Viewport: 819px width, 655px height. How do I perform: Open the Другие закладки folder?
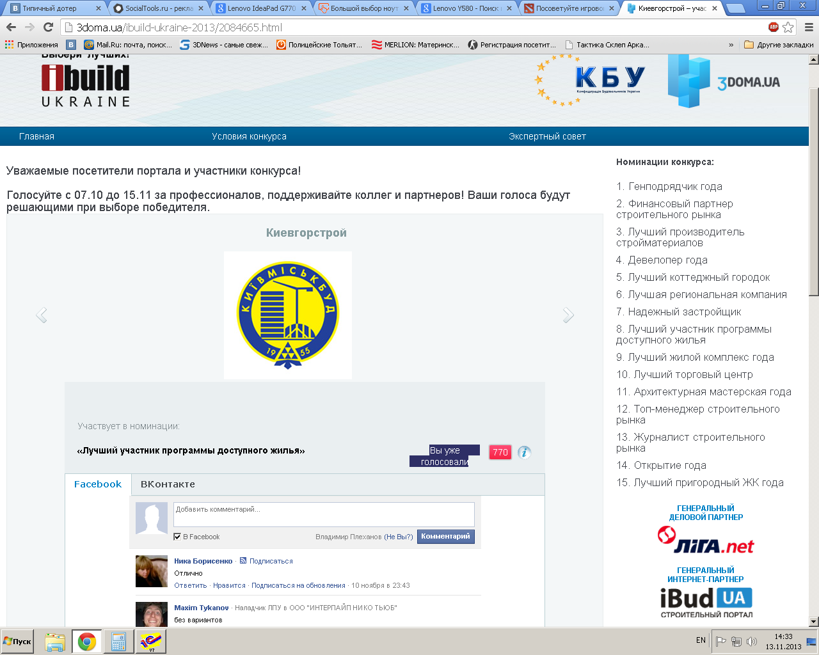[779, 45]
